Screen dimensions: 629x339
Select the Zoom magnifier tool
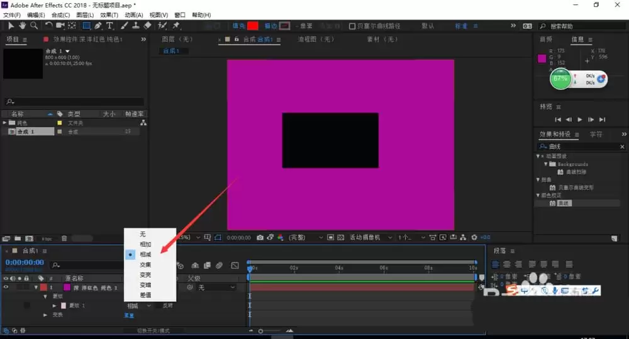[34, 26]
